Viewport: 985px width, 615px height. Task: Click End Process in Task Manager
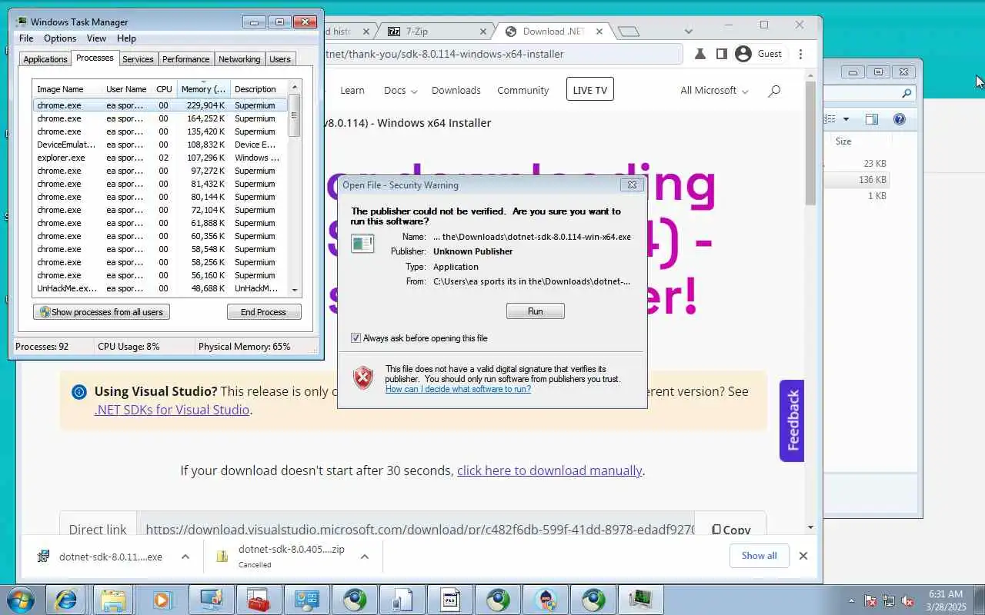point(264,312)
